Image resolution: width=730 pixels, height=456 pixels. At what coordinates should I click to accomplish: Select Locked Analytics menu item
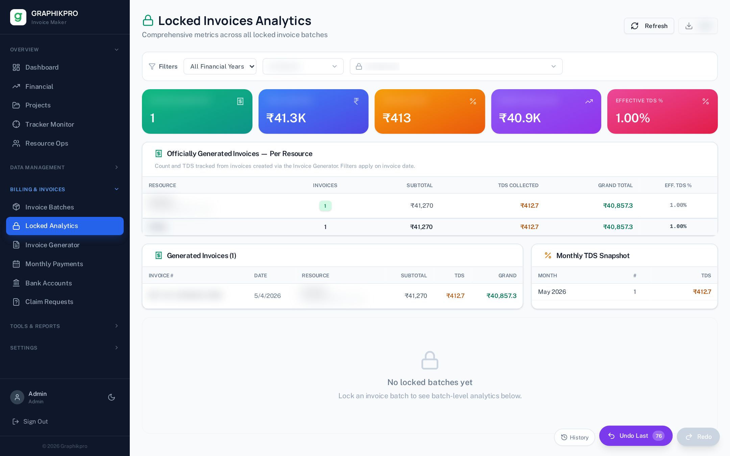65,226
